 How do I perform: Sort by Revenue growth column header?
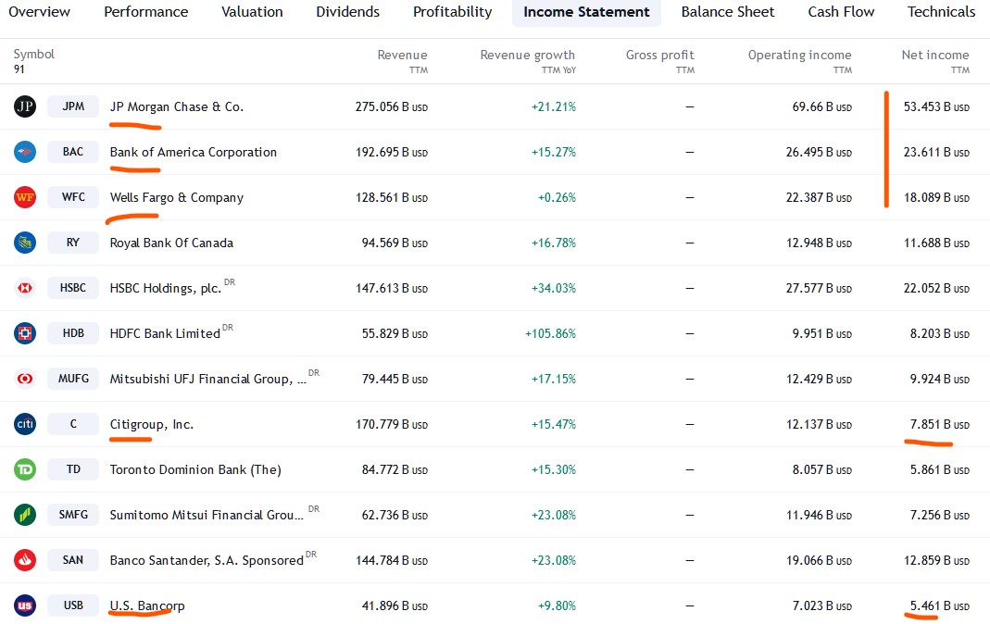point(527,56)
